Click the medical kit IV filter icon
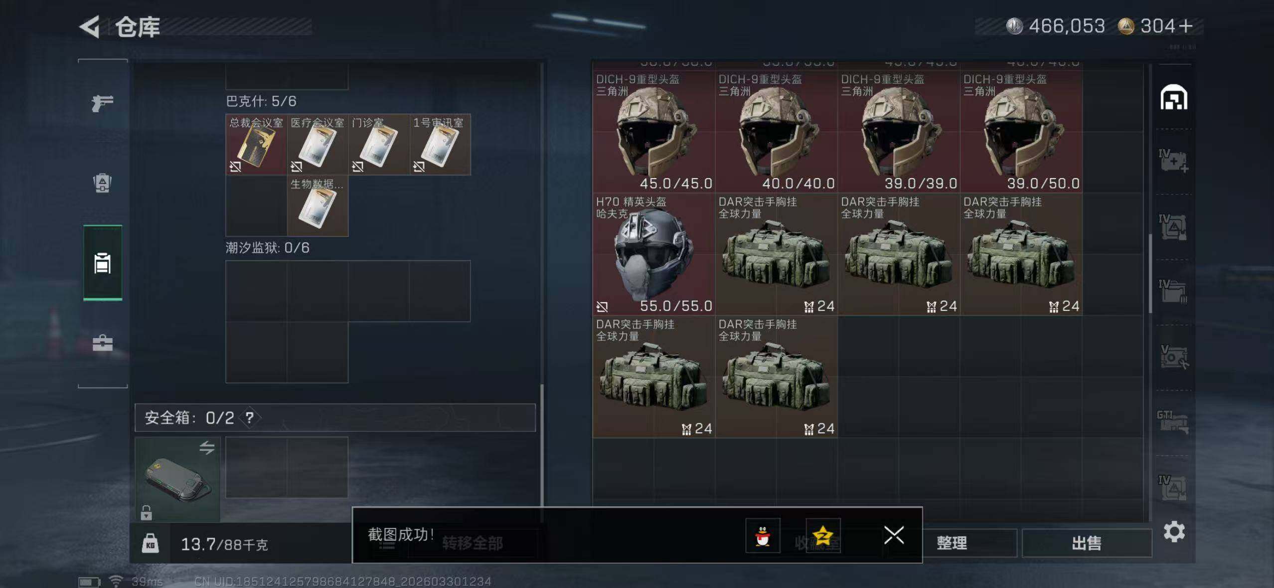This screenshot has width=1274, height=588. tap(1173, 161)
